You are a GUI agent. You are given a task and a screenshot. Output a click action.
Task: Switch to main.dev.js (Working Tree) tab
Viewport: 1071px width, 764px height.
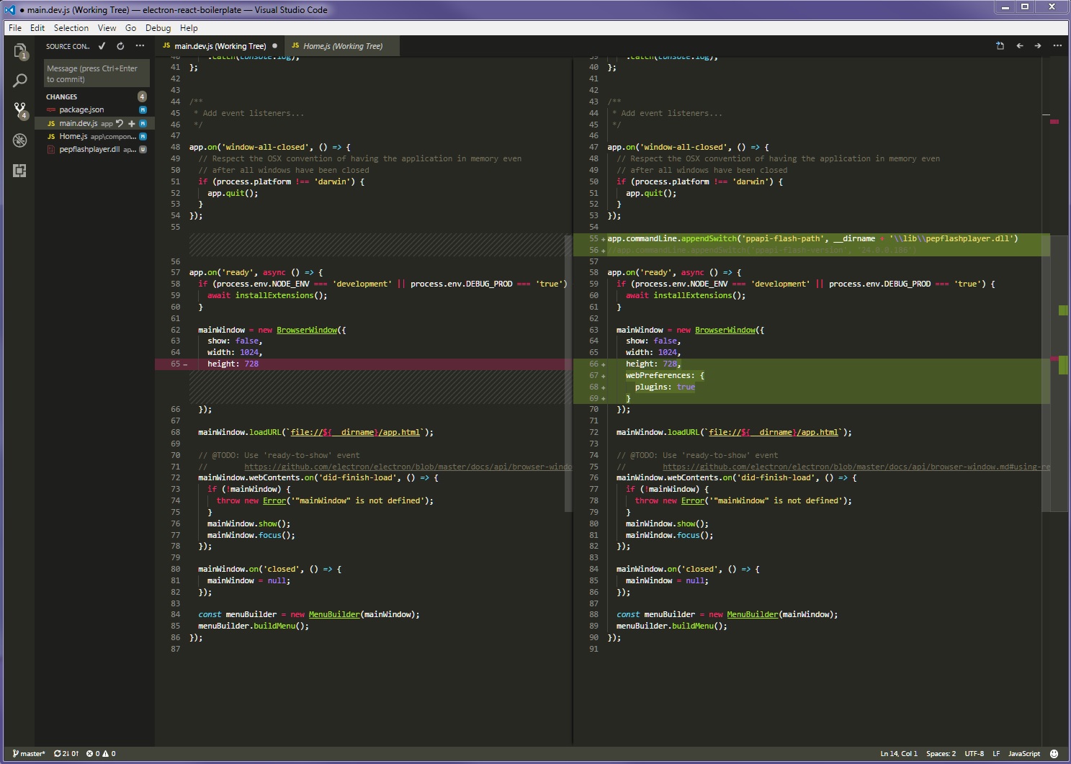[x=220, y=46]
